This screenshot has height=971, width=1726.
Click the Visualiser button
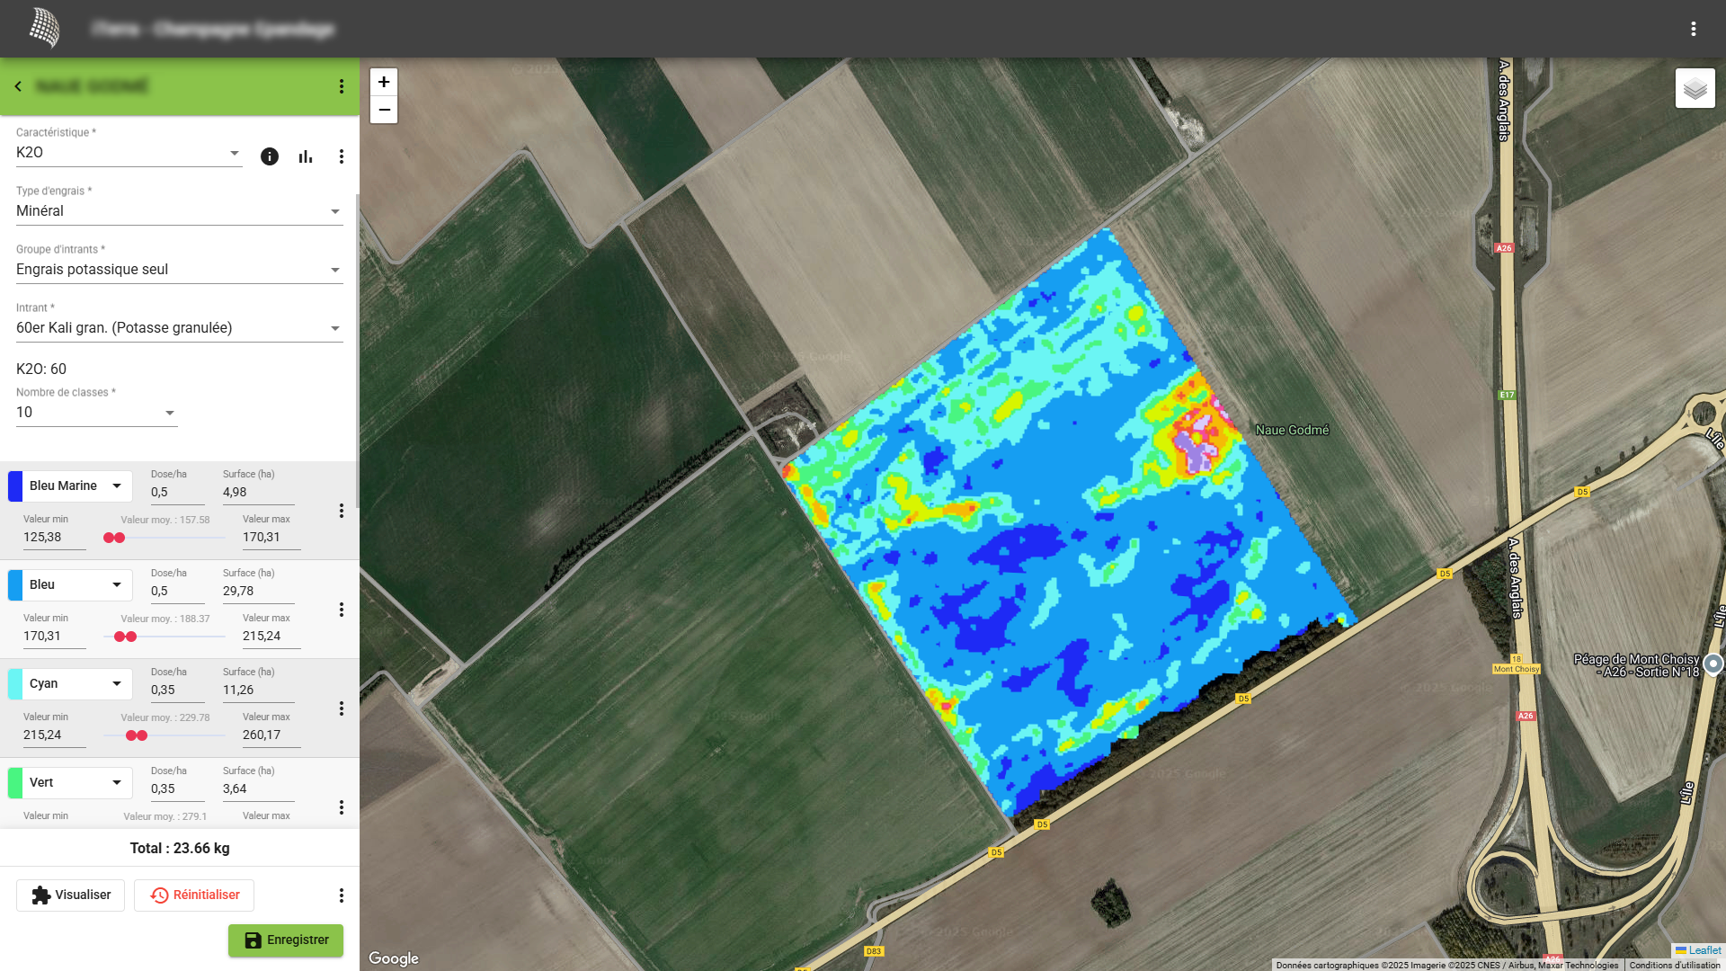click(71, 895)
